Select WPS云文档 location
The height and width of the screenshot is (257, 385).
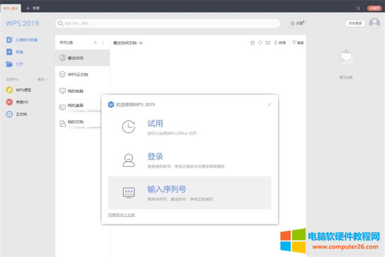83,74
